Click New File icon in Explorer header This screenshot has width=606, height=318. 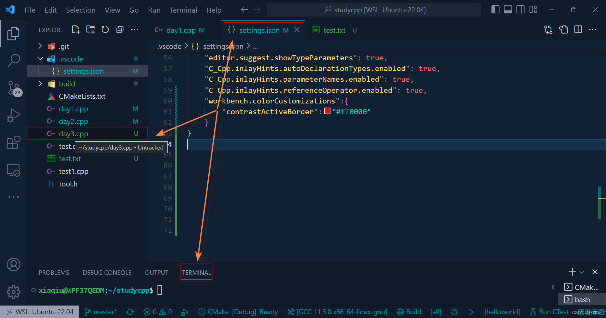(x=76, y=30)
